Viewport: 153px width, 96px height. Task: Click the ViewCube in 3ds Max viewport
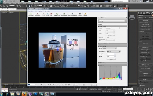132,17
